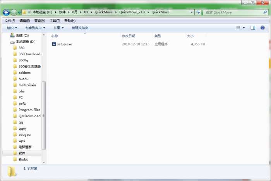Click the magnifier search icon

[x=265, y=12]
